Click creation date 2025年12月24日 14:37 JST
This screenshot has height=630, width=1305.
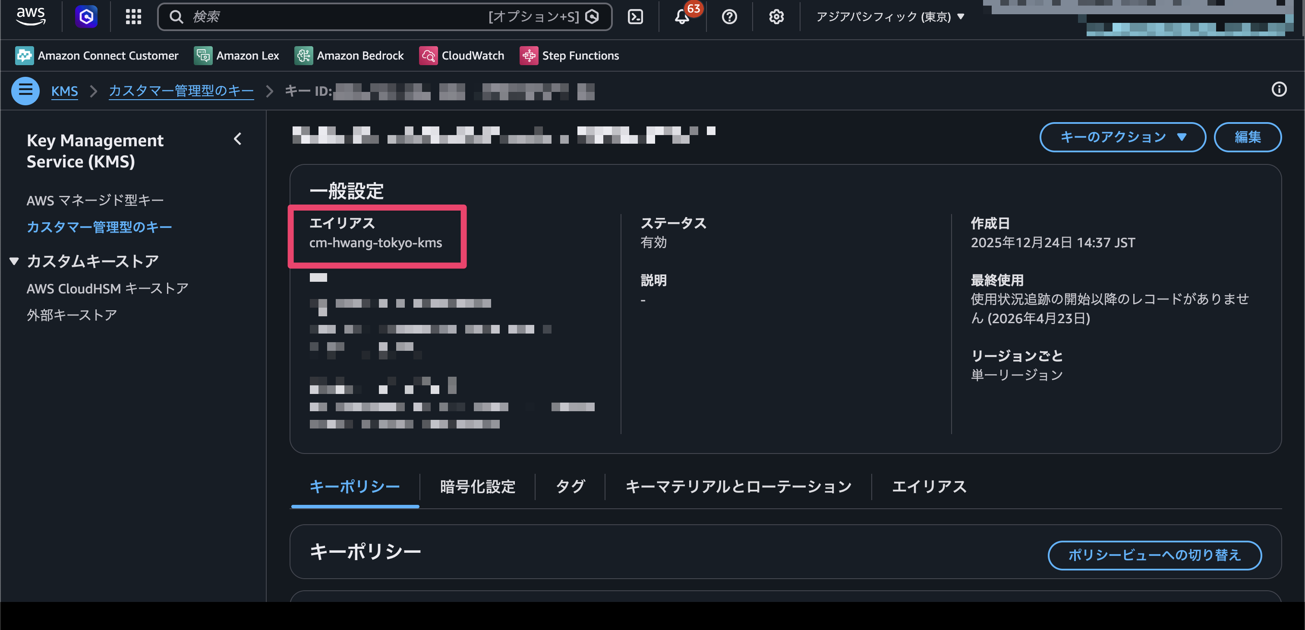click(1053, 243)
